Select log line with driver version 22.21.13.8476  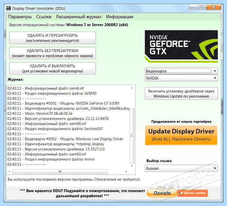pos(58,119)
